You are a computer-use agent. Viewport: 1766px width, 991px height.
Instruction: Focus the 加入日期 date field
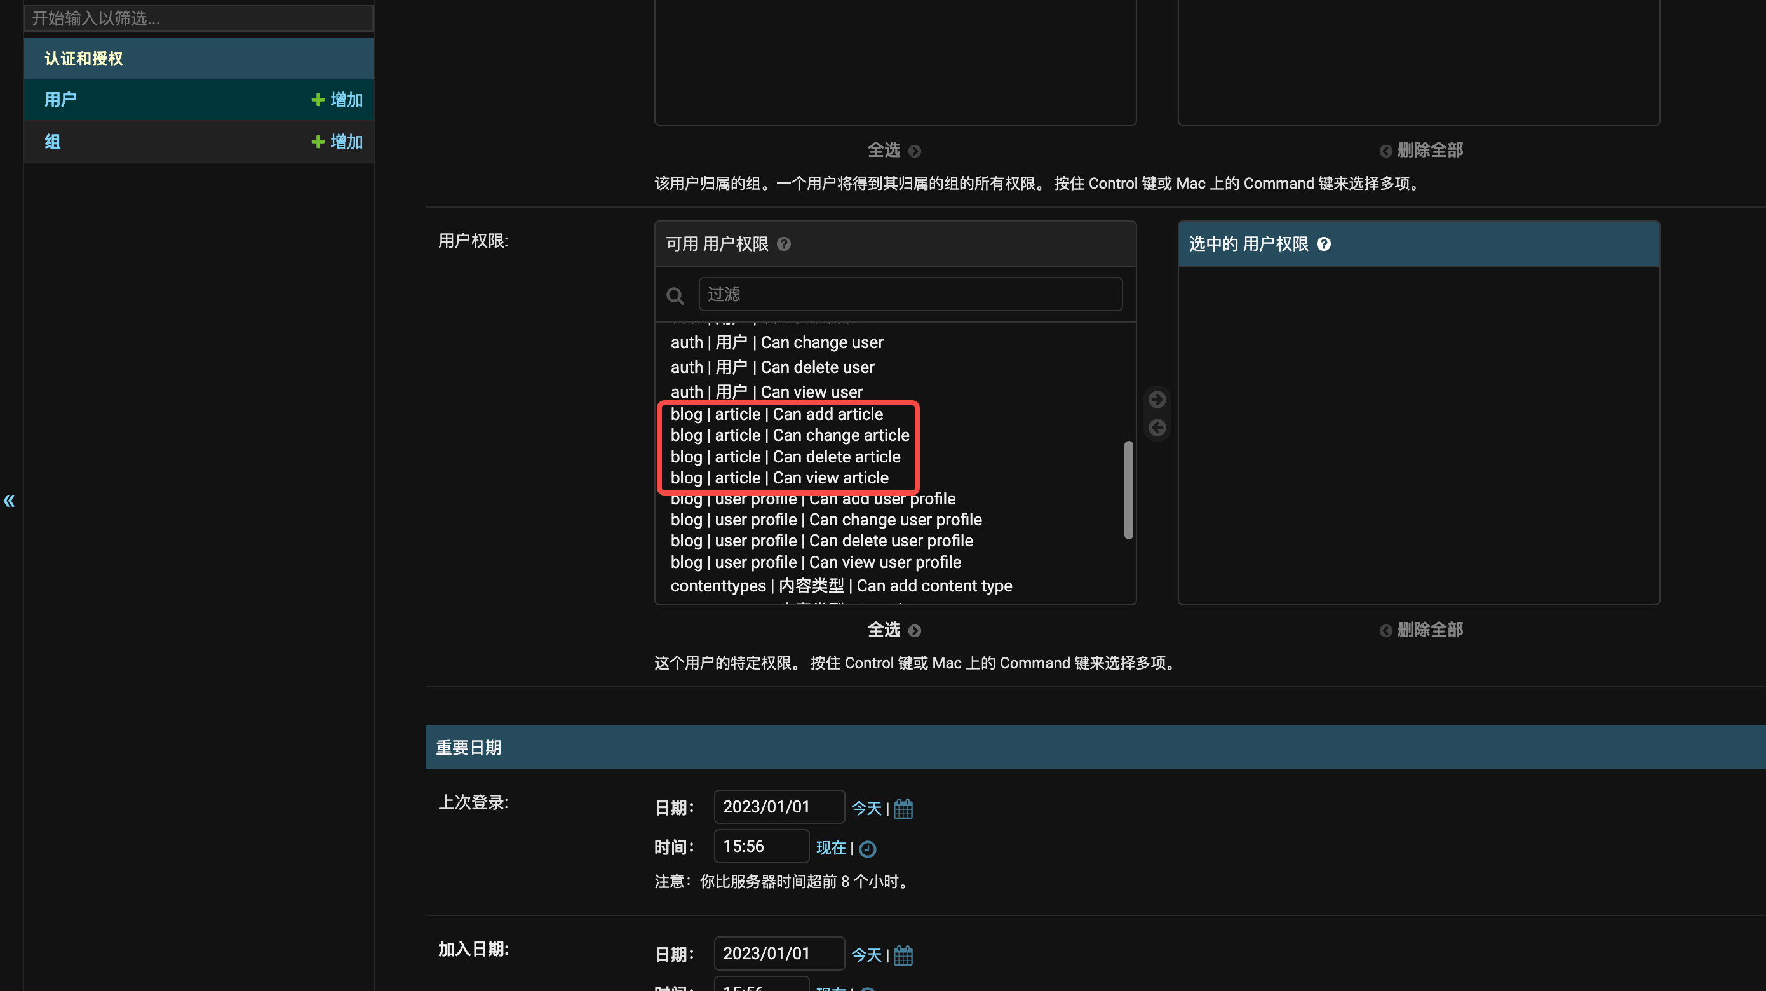click(779, 954)
